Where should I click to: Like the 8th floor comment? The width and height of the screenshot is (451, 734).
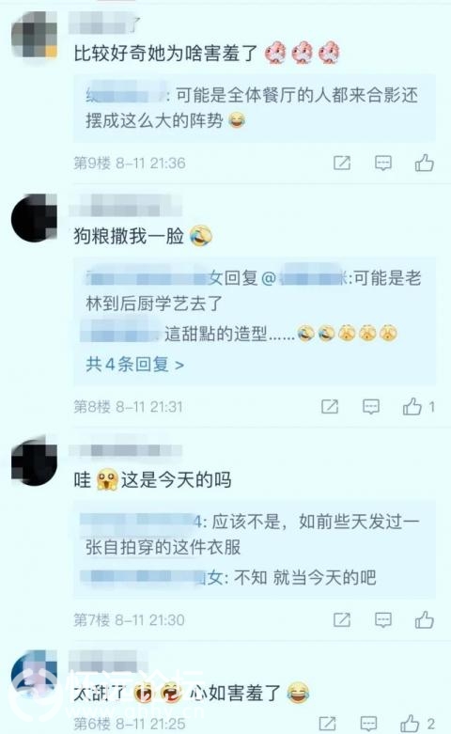(x=412, y=406)
